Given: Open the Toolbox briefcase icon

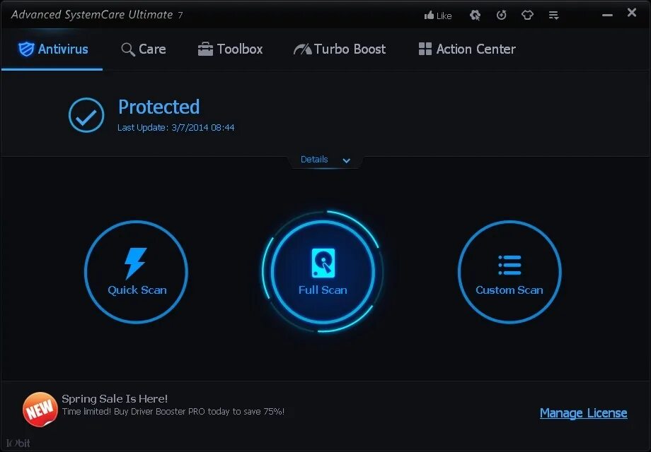Looking at the screenshot, I should point(205,49).
